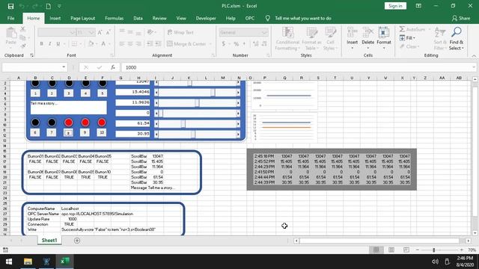Click the Tell me lightbulb icon

pyautogui.click(x=268, y=18)
